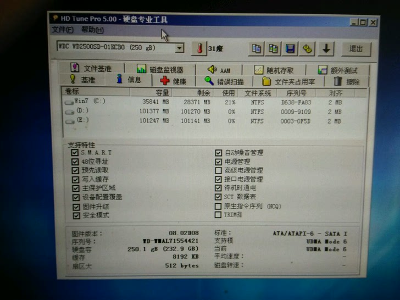Viewport: 400px width, 300px height.
Task: Click the copy info to clipboard icon
Action: pyautogui.click(x=256, y=48)
